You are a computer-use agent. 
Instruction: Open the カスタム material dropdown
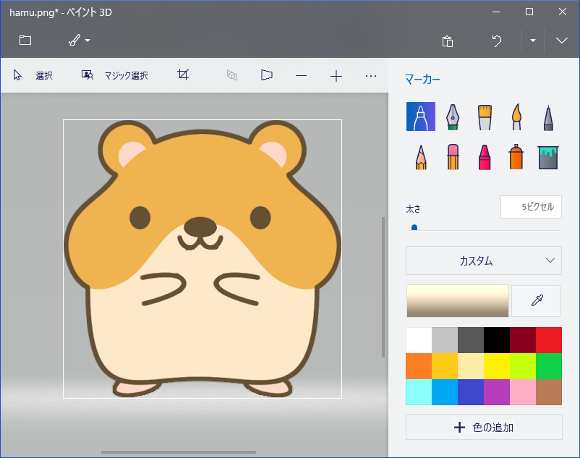pos(484,260)
